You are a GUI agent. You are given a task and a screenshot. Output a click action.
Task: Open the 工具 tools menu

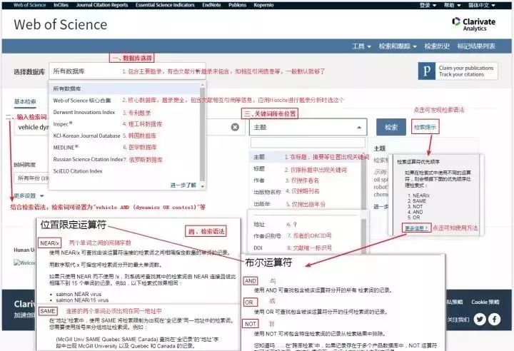361,46
